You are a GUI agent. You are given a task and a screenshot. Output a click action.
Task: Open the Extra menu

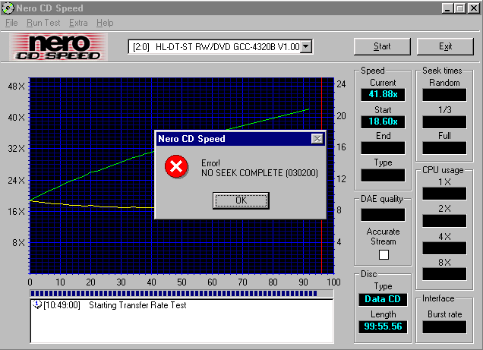(78, 23)
